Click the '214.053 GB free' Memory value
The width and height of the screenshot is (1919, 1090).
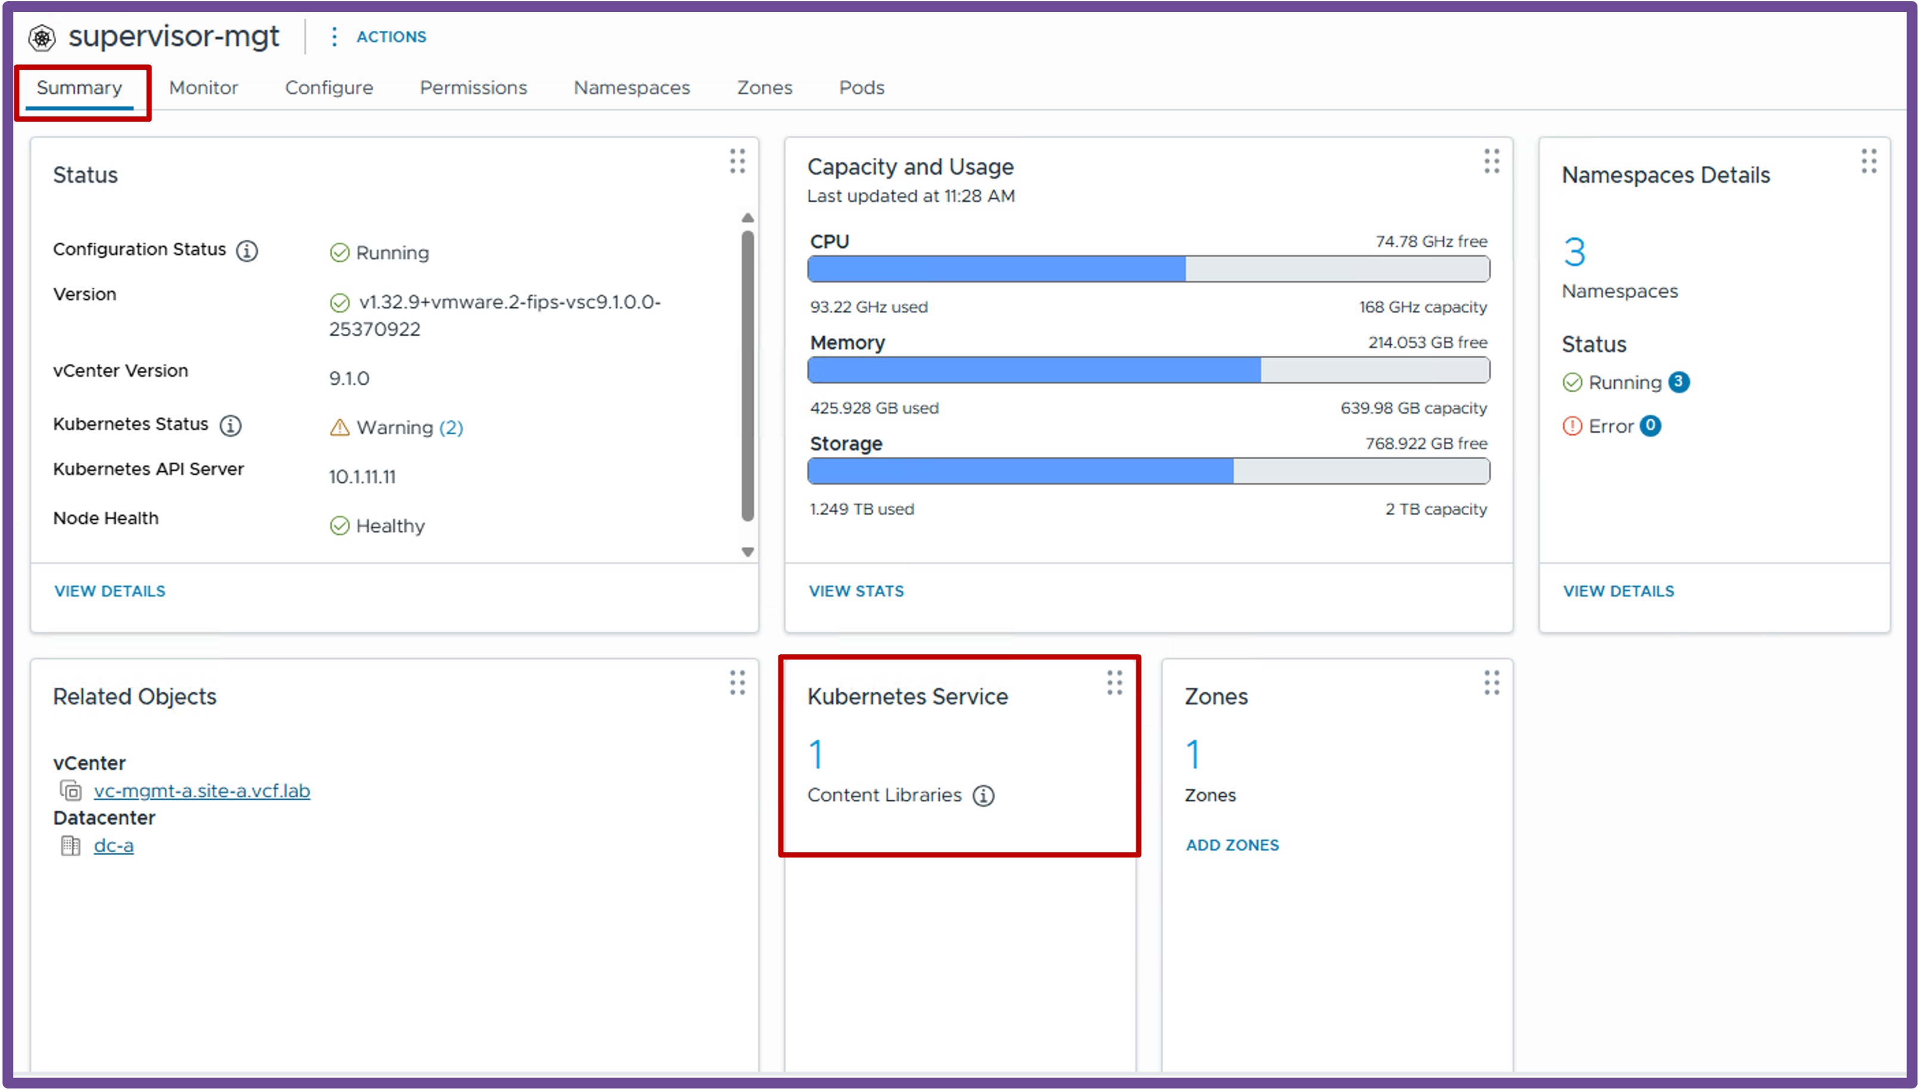pyautogui.click(x=1427, y=343)
